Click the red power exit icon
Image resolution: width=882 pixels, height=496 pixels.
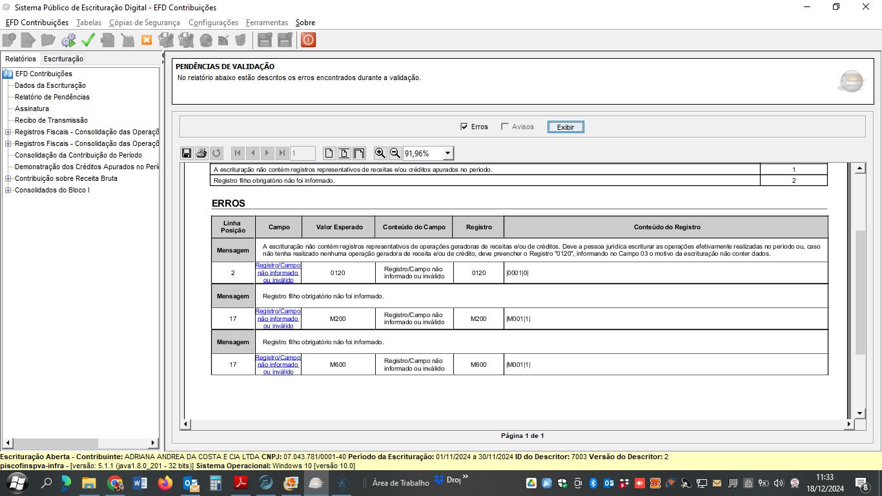click(308, 40)
